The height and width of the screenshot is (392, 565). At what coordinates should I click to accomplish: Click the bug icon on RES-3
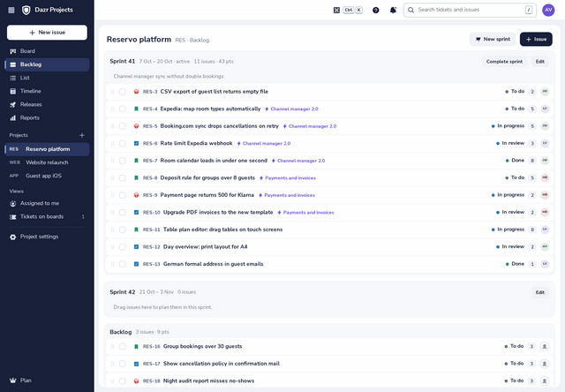[136, 92]
